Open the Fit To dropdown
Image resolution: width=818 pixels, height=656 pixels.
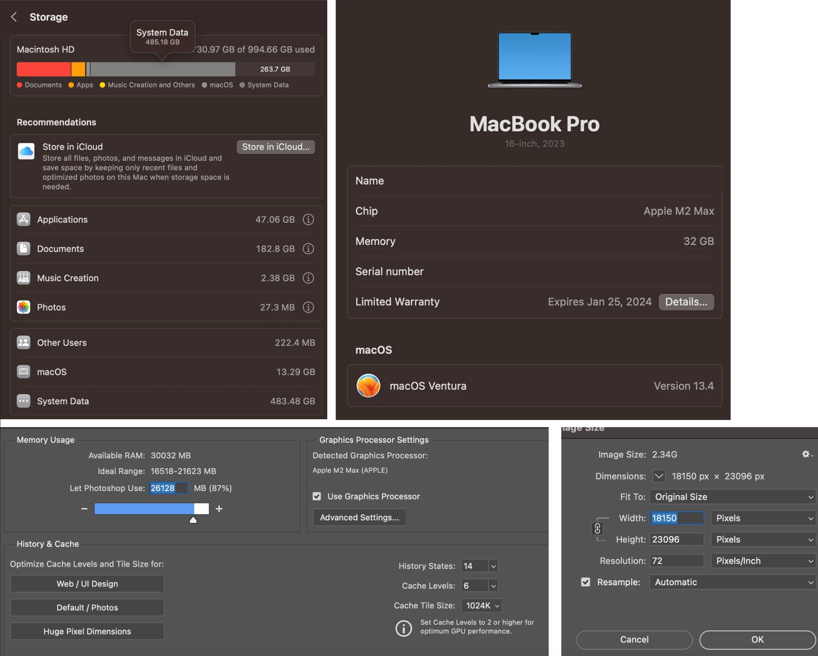pyautogui.click(x=732, y=497)
